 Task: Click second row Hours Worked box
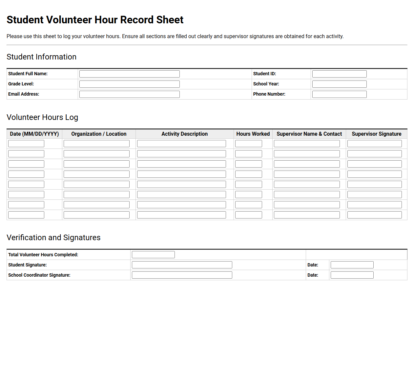click(249, 154)
